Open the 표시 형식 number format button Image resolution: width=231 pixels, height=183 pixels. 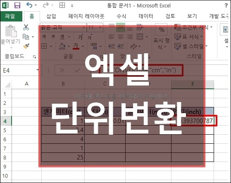161,37
